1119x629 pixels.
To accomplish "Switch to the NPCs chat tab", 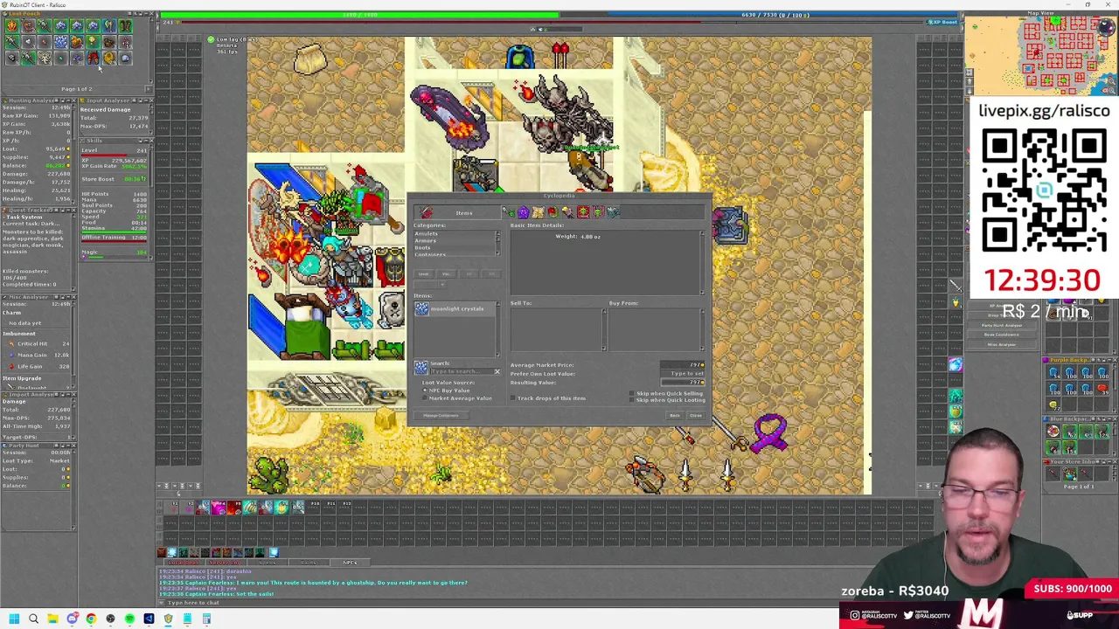I will (x=350, y=563).
